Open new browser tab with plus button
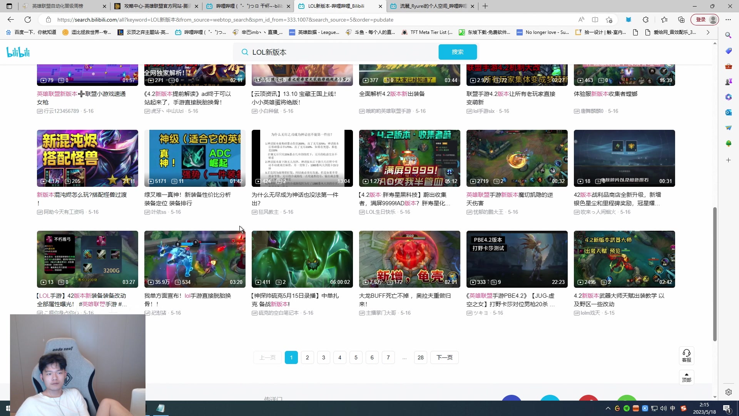739x416 pixels. pos(485,6)
